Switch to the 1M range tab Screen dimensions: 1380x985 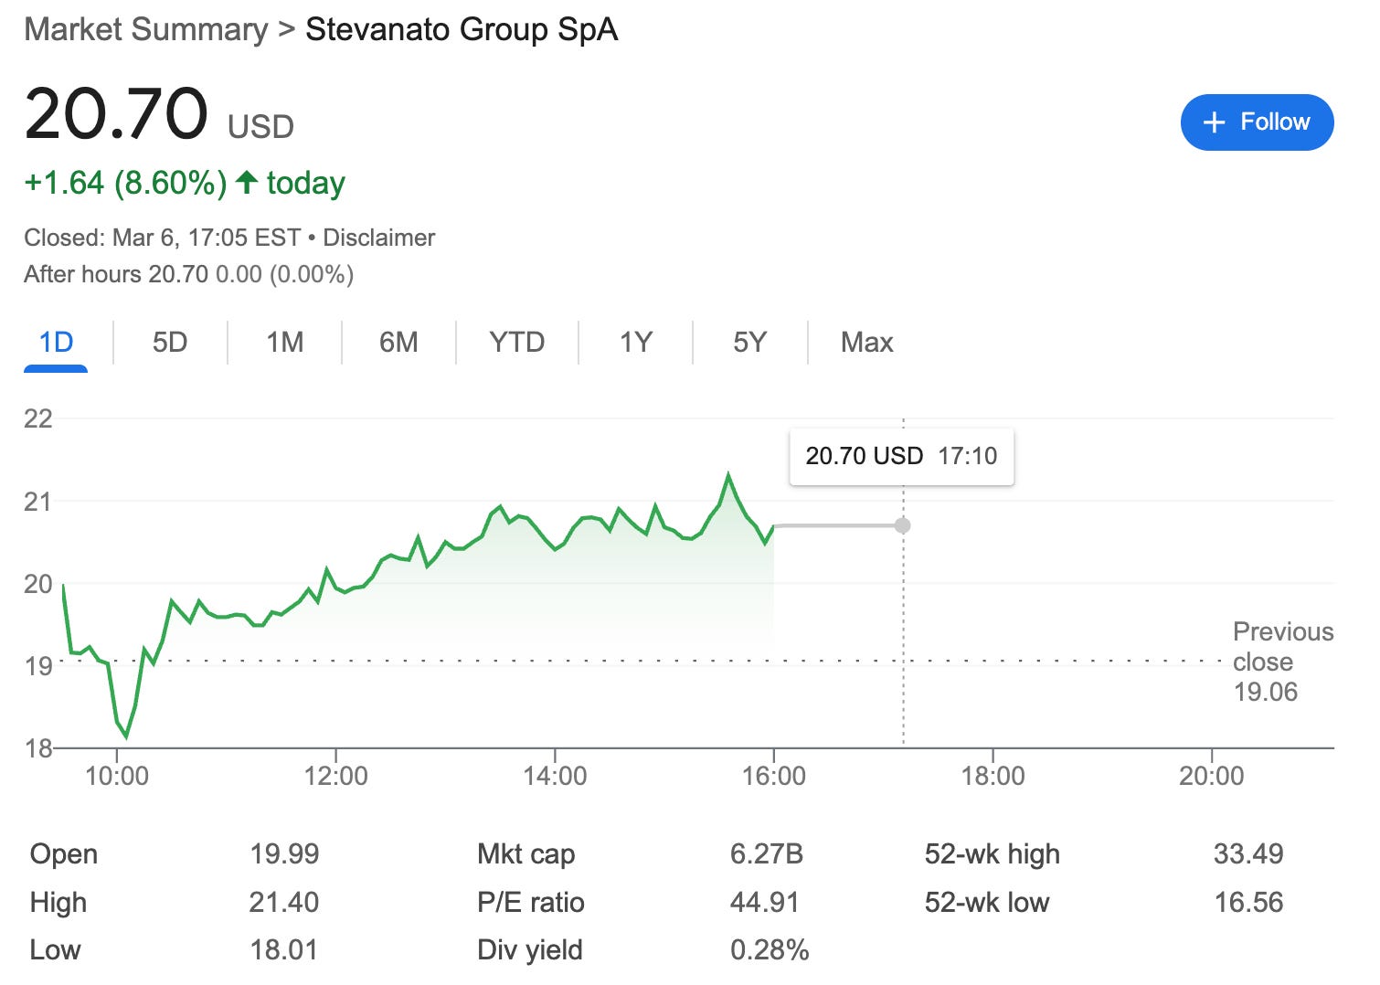pyautogui.click(x=284, y=343)
